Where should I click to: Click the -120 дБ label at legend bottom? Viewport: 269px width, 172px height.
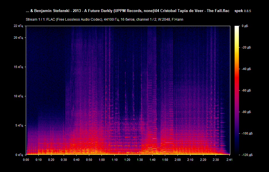247,155
